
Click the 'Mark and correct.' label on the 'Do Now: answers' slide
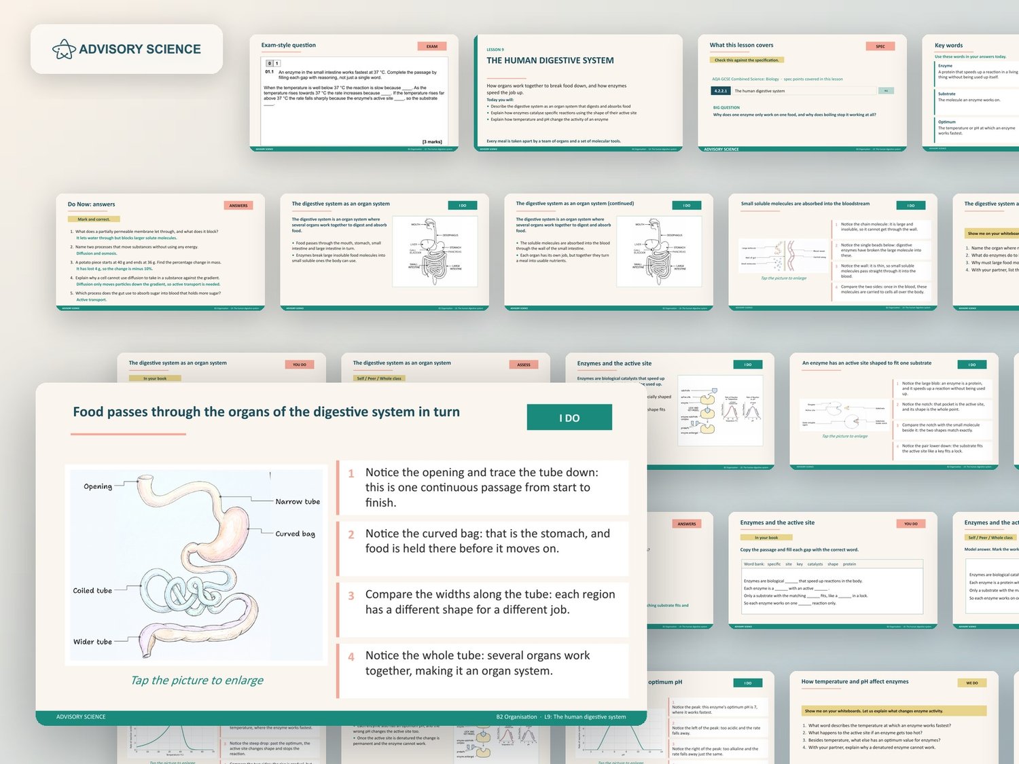(94, 219)
